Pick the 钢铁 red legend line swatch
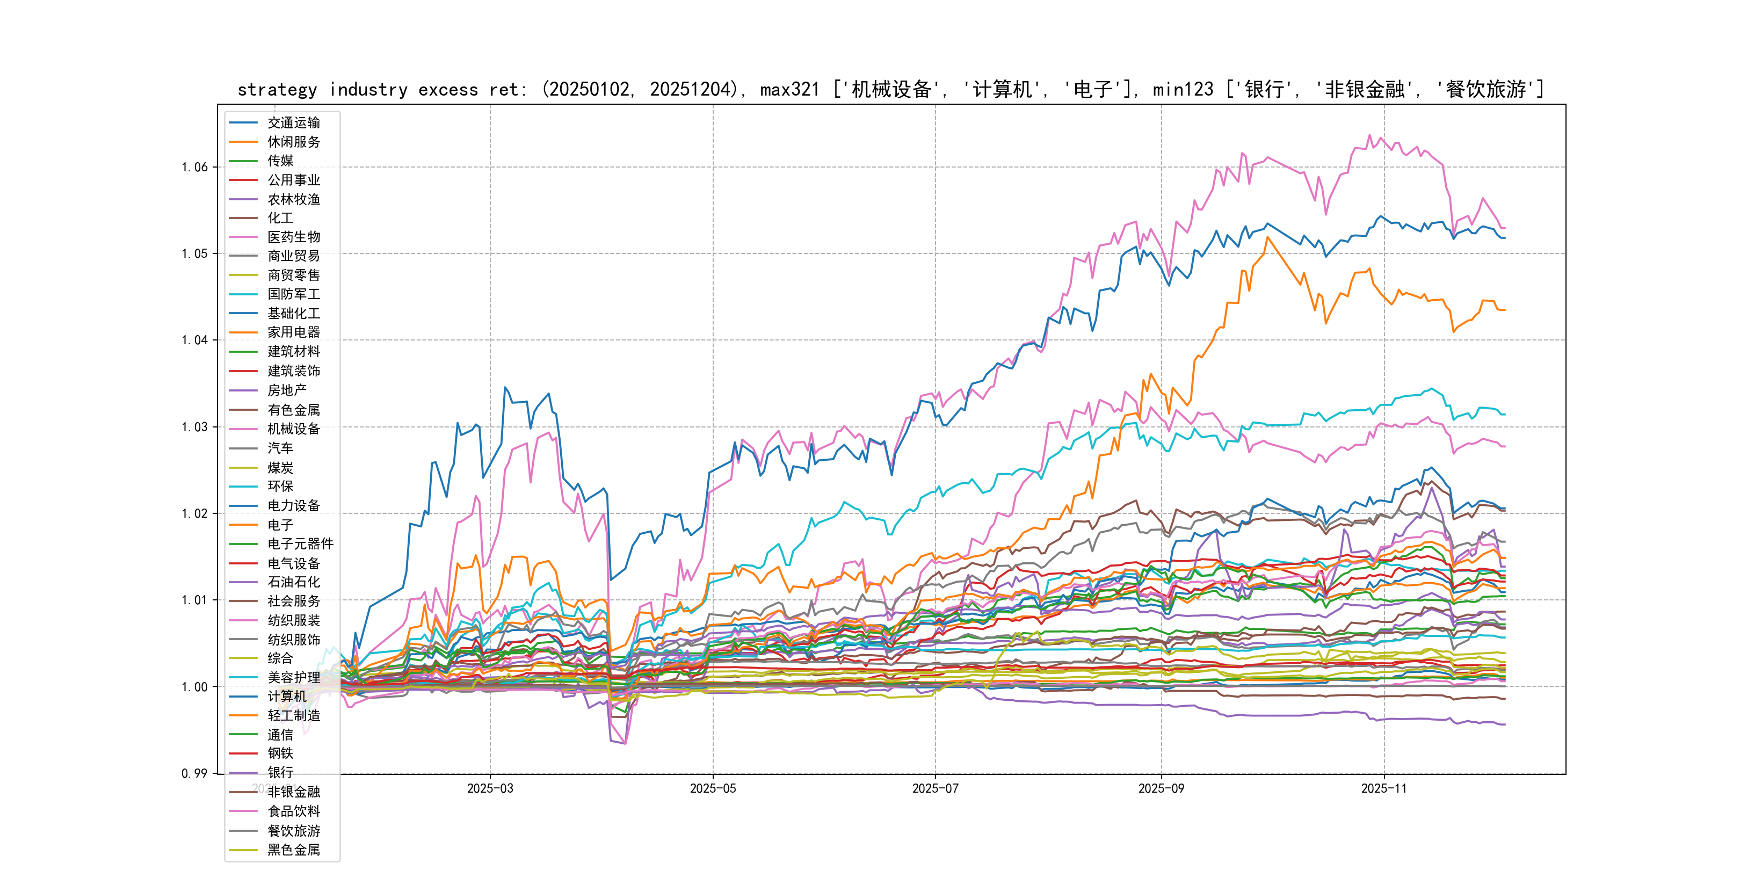Screen dimensions: 1740x870 pos(243,753)
